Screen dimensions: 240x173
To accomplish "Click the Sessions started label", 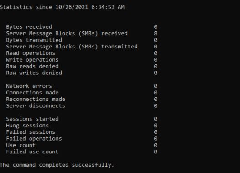I will 32,119.
